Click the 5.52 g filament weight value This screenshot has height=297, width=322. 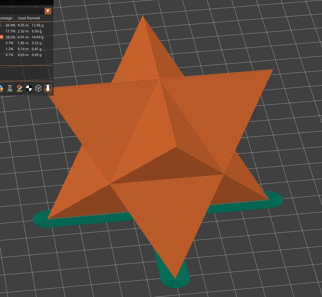[x=37, y=43]
